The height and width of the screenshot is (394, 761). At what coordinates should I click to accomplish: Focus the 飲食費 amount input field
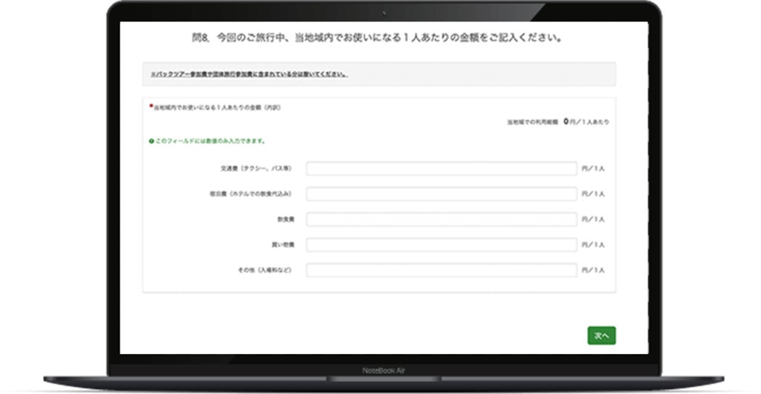[441, 219]
